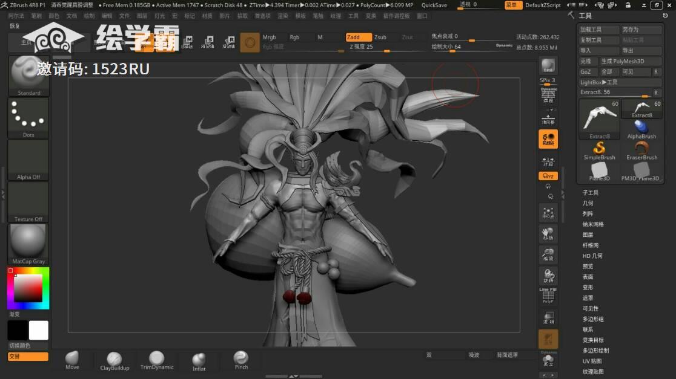Expand the 变形 subpalette
Screen dimensions: 676x379
[588, 288]
